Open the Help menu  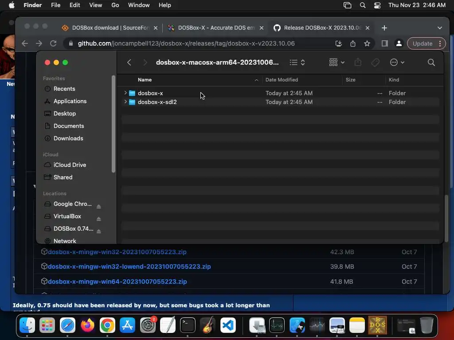click(x=165, y=5)
